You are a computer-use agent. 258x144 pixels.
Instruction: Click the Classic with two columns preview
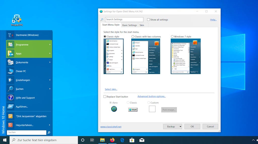coord(146,56)
